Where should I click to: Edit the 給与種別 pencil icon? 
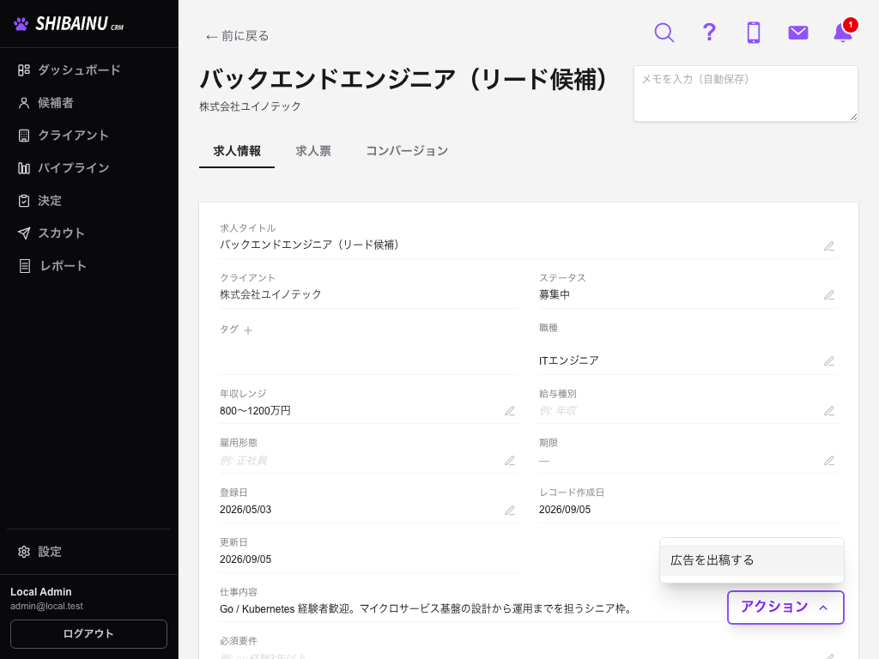coord(829,411)
